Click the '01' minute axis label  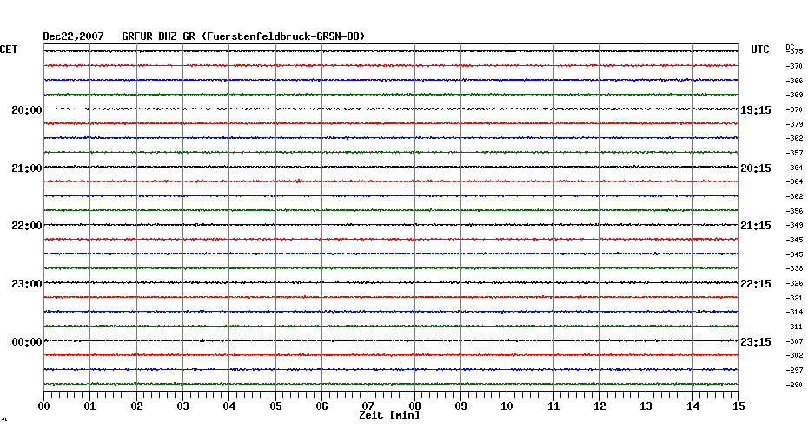pyautogui.click(x=90, y=406)
